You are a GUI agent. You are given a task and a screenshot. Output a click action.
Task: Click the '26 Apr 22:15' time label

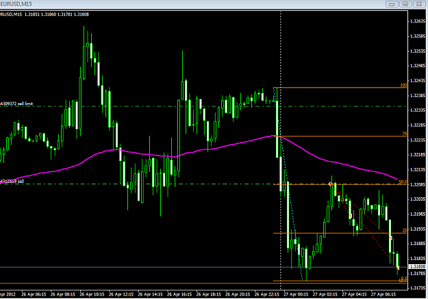click(266, 294)
